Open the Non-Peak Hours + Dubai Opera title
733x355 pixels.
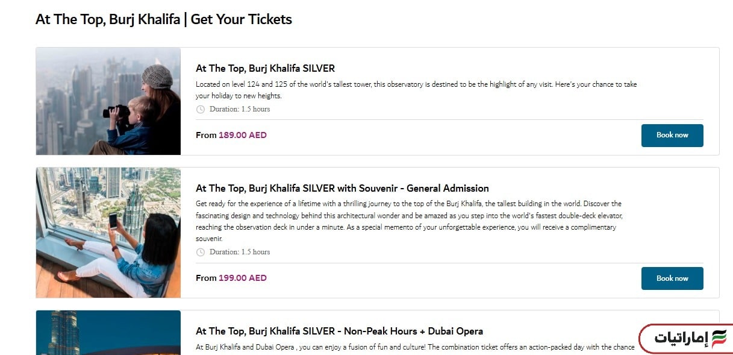[339, 331]
